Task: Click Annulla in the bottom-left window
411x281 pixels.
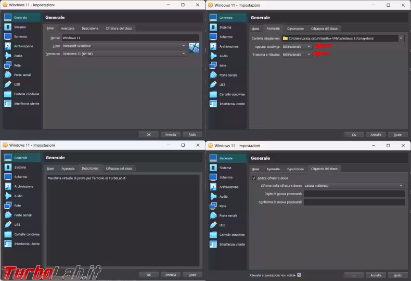Action: point(171,275)
